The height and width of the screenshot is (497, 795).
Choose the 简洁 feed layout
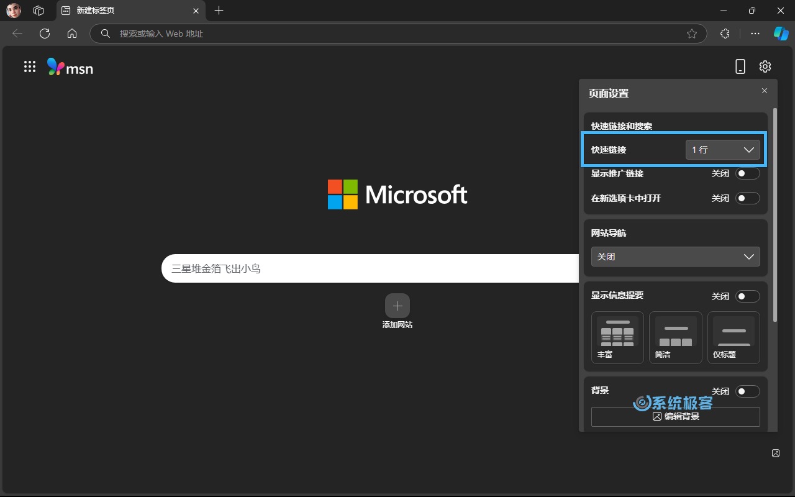[x=676, y=337]
